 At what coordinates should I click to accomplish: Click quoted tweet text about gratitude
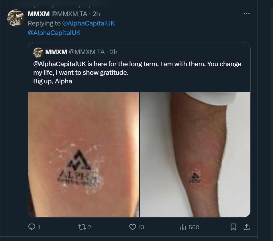pos(137,73)
